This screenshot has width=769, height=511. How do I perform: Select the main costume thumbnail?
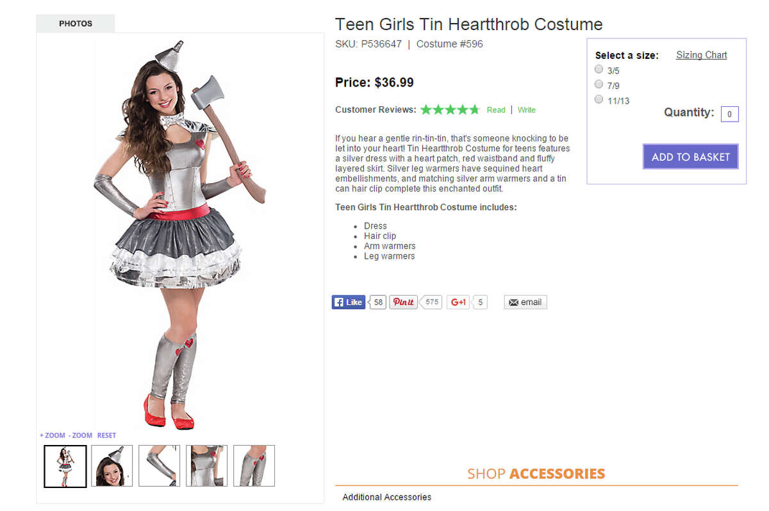[64, 466]
